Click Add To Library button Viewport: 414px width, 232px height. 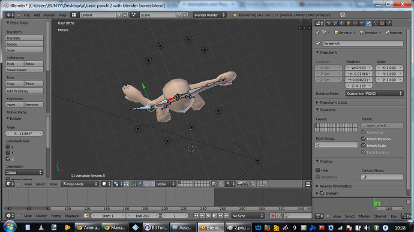point(24,91)
